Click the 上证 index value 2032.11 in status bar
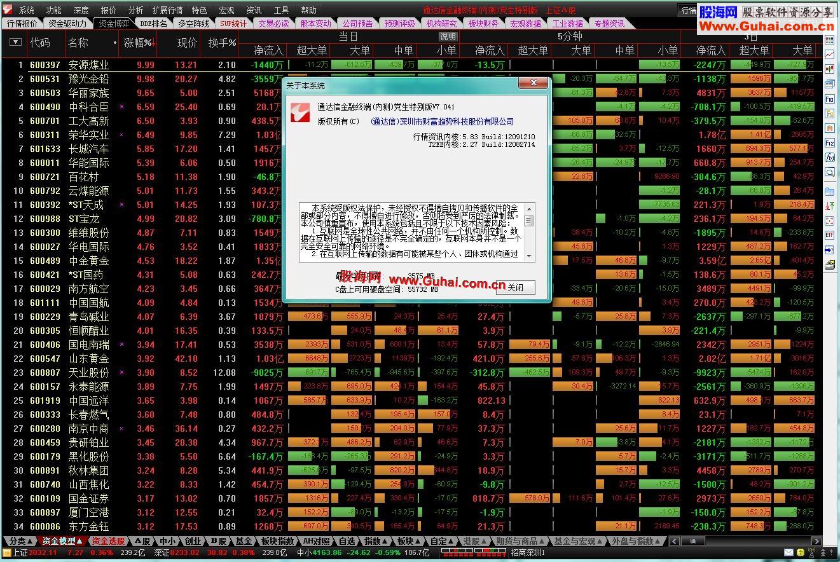Viewport: 840px width, 562px height. pyautogui.click(x=43, y=552)
